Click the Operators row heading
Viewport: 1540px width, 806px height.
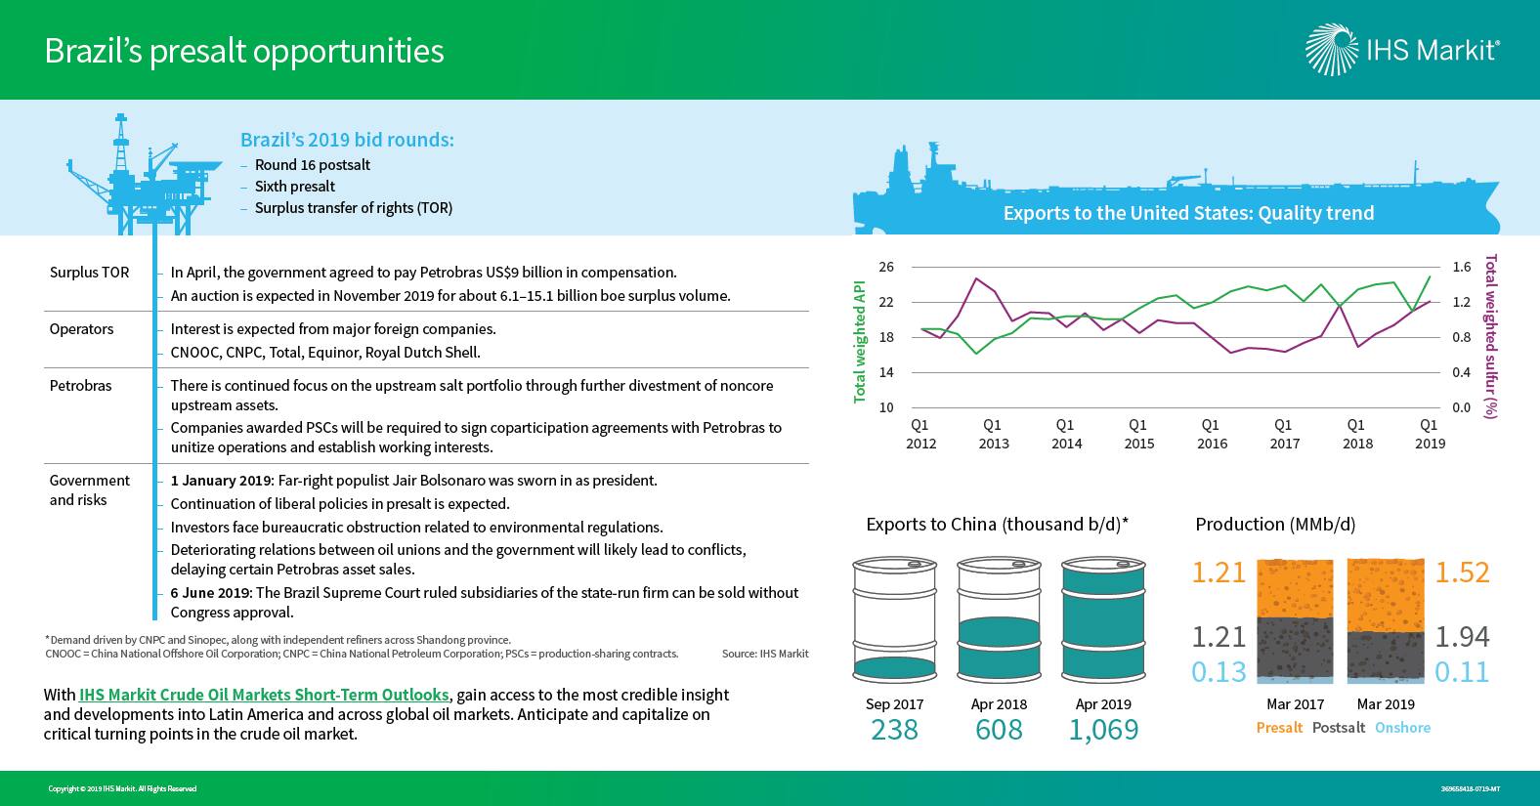pos(81,329)
